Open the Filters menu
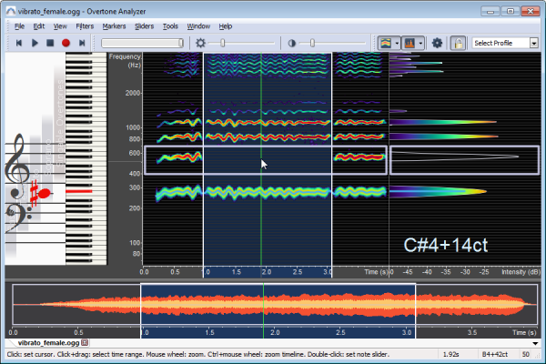Screen dimensions: 546x364 [85, 26]
